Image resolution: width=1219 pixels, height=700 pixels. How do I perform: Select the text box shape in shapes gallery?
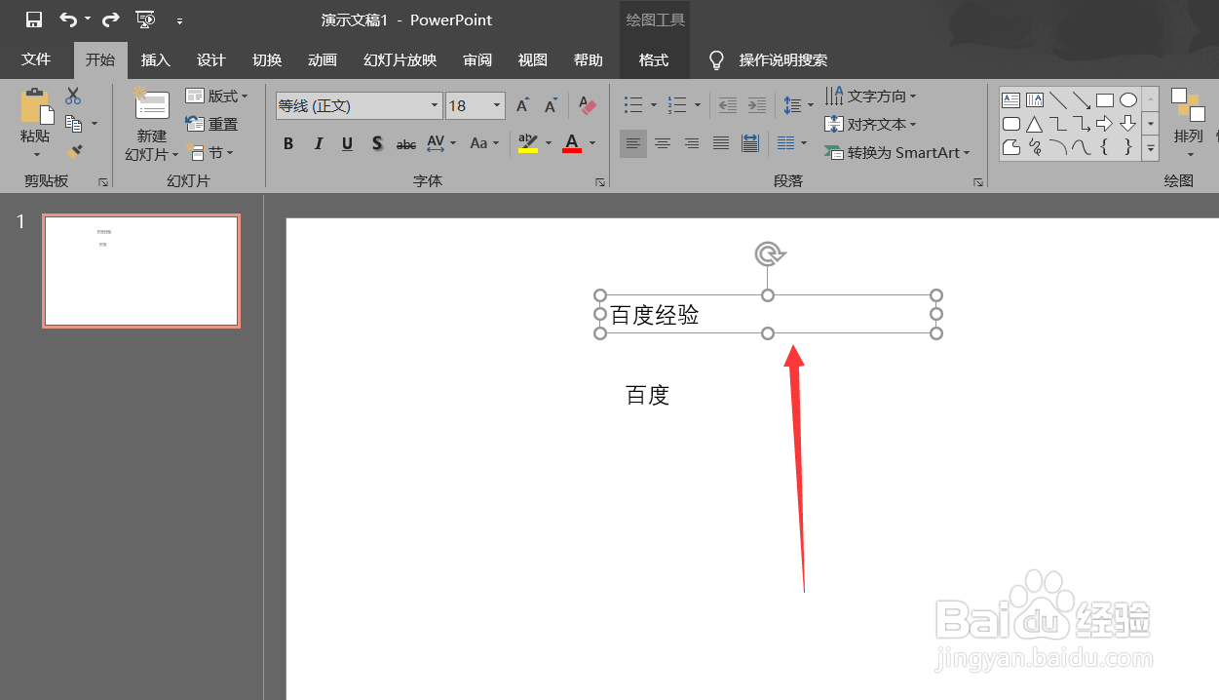pos(1011,99)
